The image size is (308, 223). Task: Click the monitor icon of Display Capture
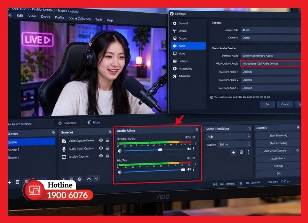(64, 157)
